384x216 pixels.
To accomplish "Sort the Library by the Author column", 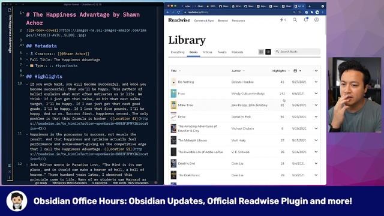I will 238,71.
